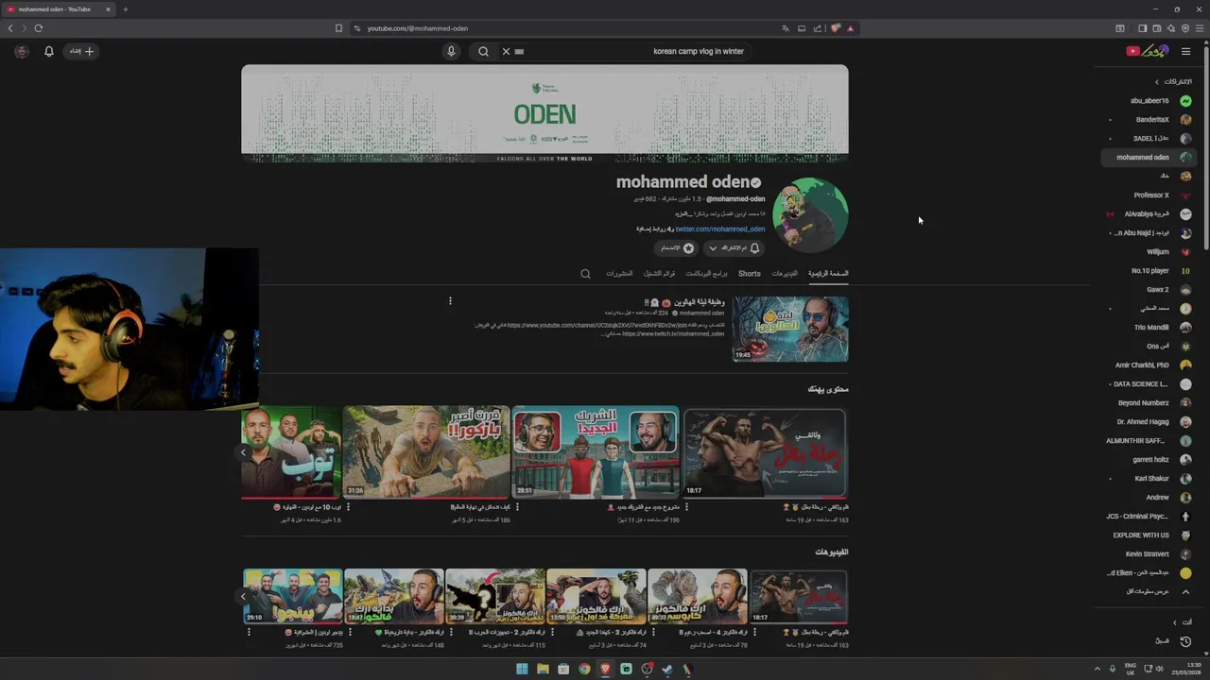Switch to the Videos channel tab

[785, 273]
